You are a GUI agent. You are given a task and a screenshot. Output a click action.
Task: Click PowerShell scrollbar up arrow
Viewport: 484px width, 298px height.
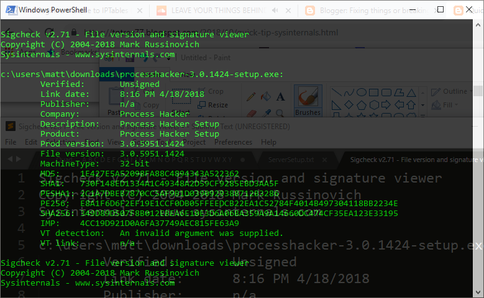pos(478,25)
